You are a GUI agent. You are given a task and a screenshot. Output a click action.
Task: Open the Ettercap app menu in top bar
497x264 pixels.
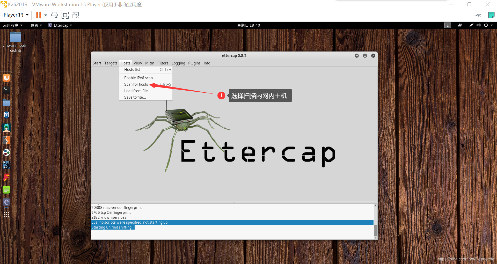[60, 25]
